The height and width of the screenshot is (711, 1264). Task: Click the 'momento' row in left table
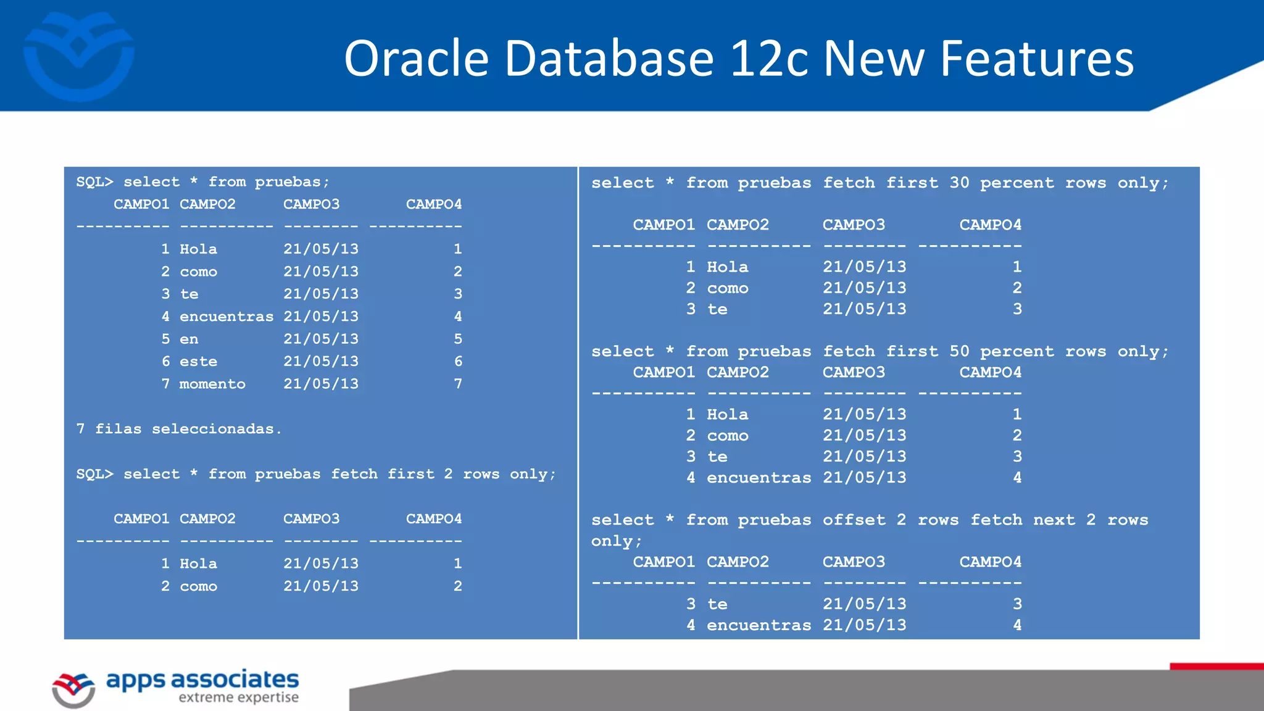pos(212,384)
